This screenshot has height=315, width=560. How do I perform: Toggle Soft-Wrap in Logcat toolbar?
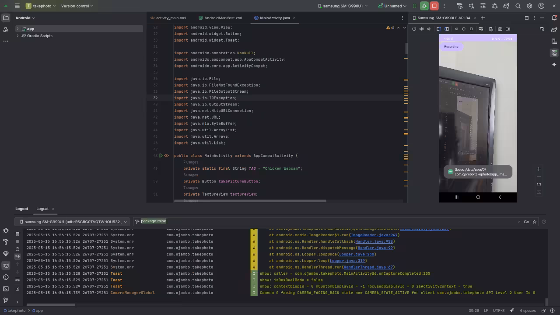[x=17, y=280]
